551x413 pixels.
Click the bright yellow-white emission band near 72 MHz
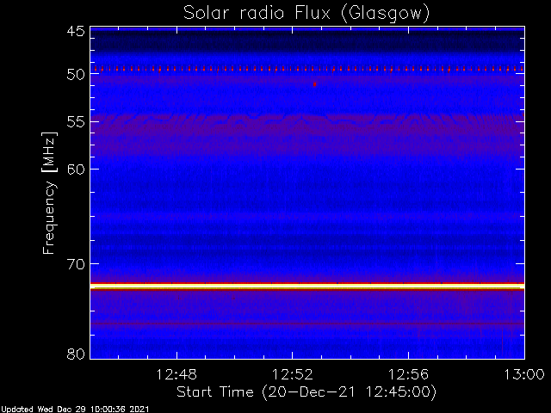click(x=307, y=287)
